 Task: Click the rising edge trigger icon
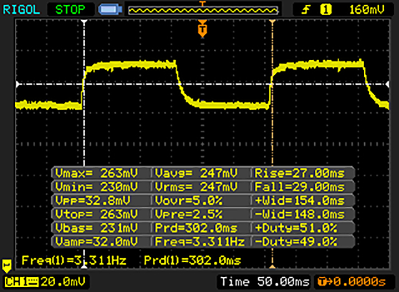tap(306, 10)
